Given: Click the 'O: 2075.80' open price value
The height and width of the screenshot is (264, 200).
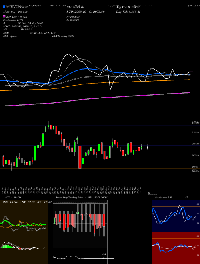Looking at the screenshot, I should pos(97,12).
